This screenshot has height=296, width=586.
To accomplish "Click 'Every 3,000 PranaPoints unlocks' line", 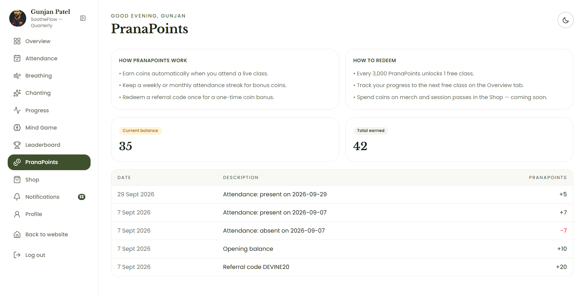I will [x=413, y=74].
